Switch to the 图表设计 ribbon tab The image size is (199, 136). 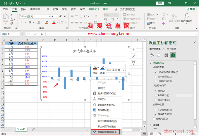[94, 9]
